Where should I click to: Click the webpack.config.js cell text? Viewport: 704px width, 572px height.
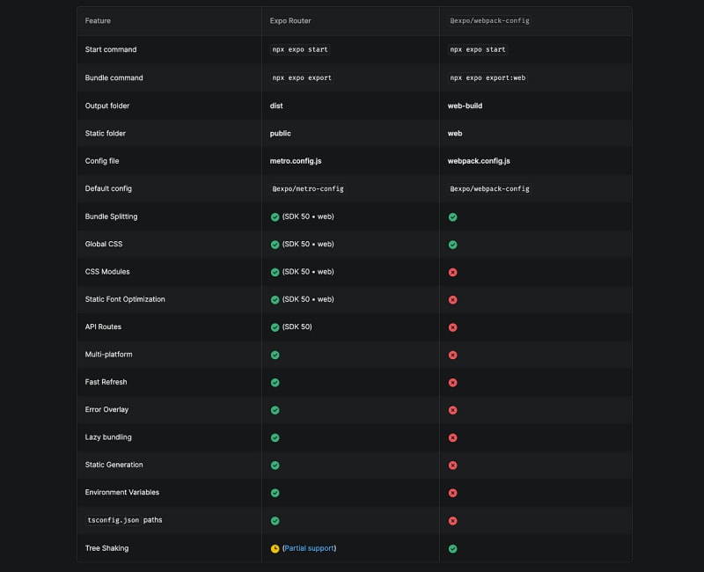479,161
